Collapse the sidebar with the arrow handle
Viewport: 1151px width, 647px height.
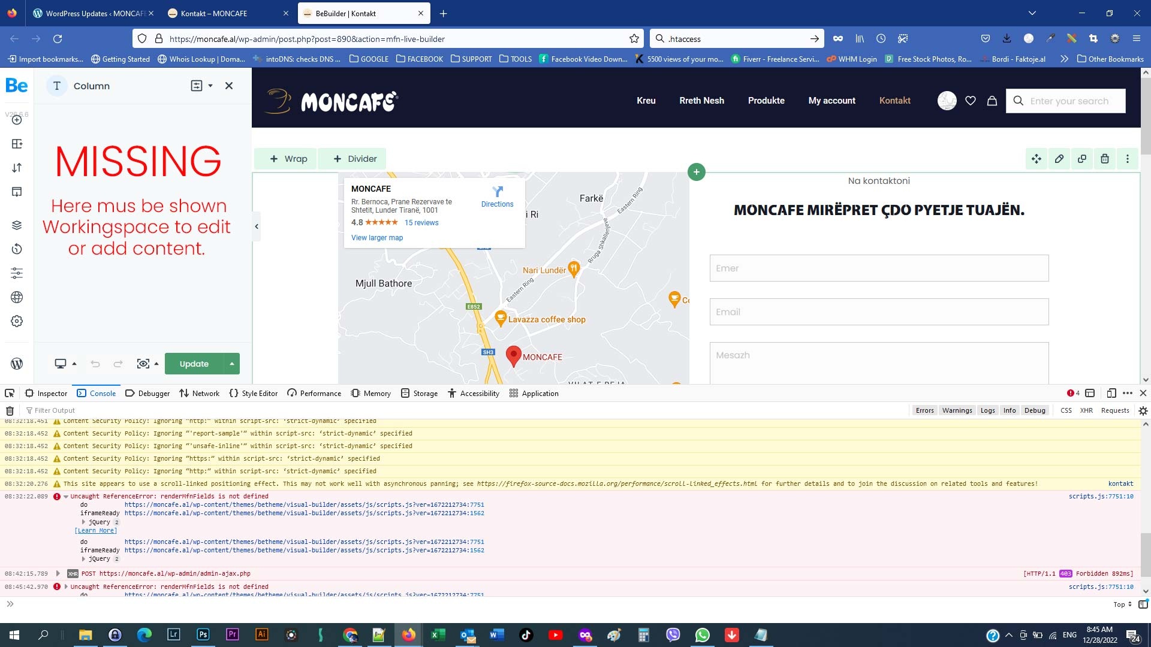click(x=257, y=226)
